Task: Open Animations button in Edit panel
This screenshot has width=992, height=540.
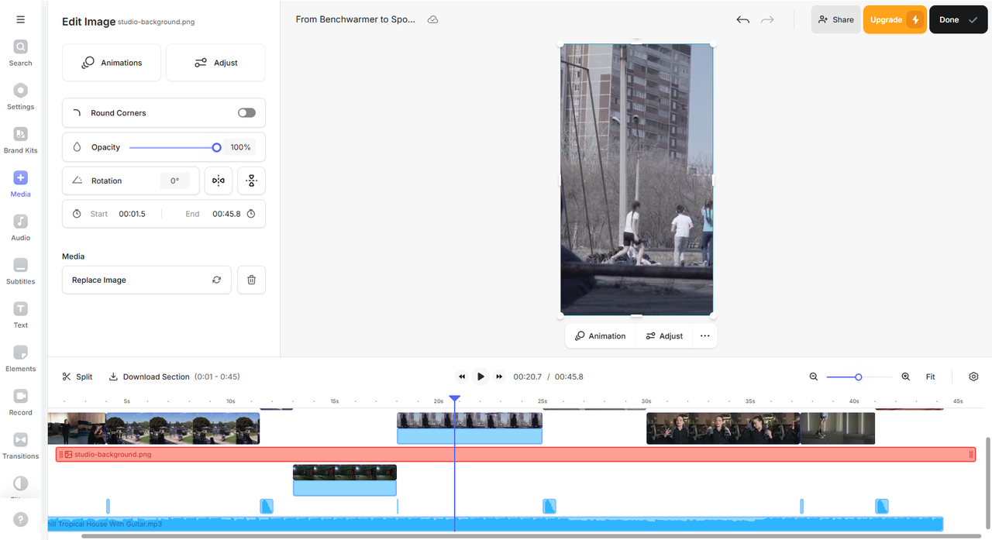Action: pyautogui.click(x=112, y=63)
